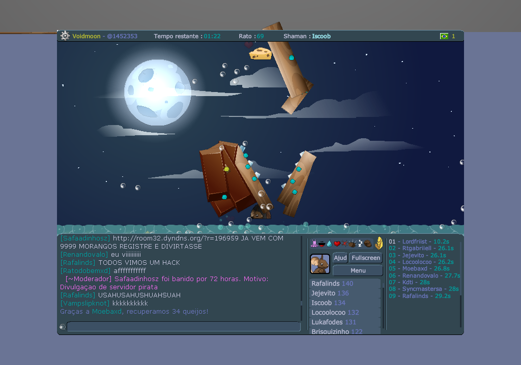Viewport: 521px width, 365px height.
Task: Click the golden wheat collectible icon
Action: click(x=379, y=242)
